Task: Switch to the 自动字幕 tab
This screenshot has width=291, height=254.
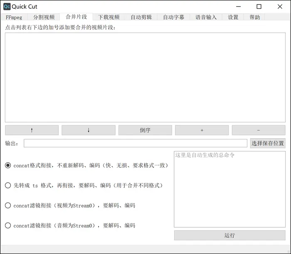Action: [x=173, y=17]
